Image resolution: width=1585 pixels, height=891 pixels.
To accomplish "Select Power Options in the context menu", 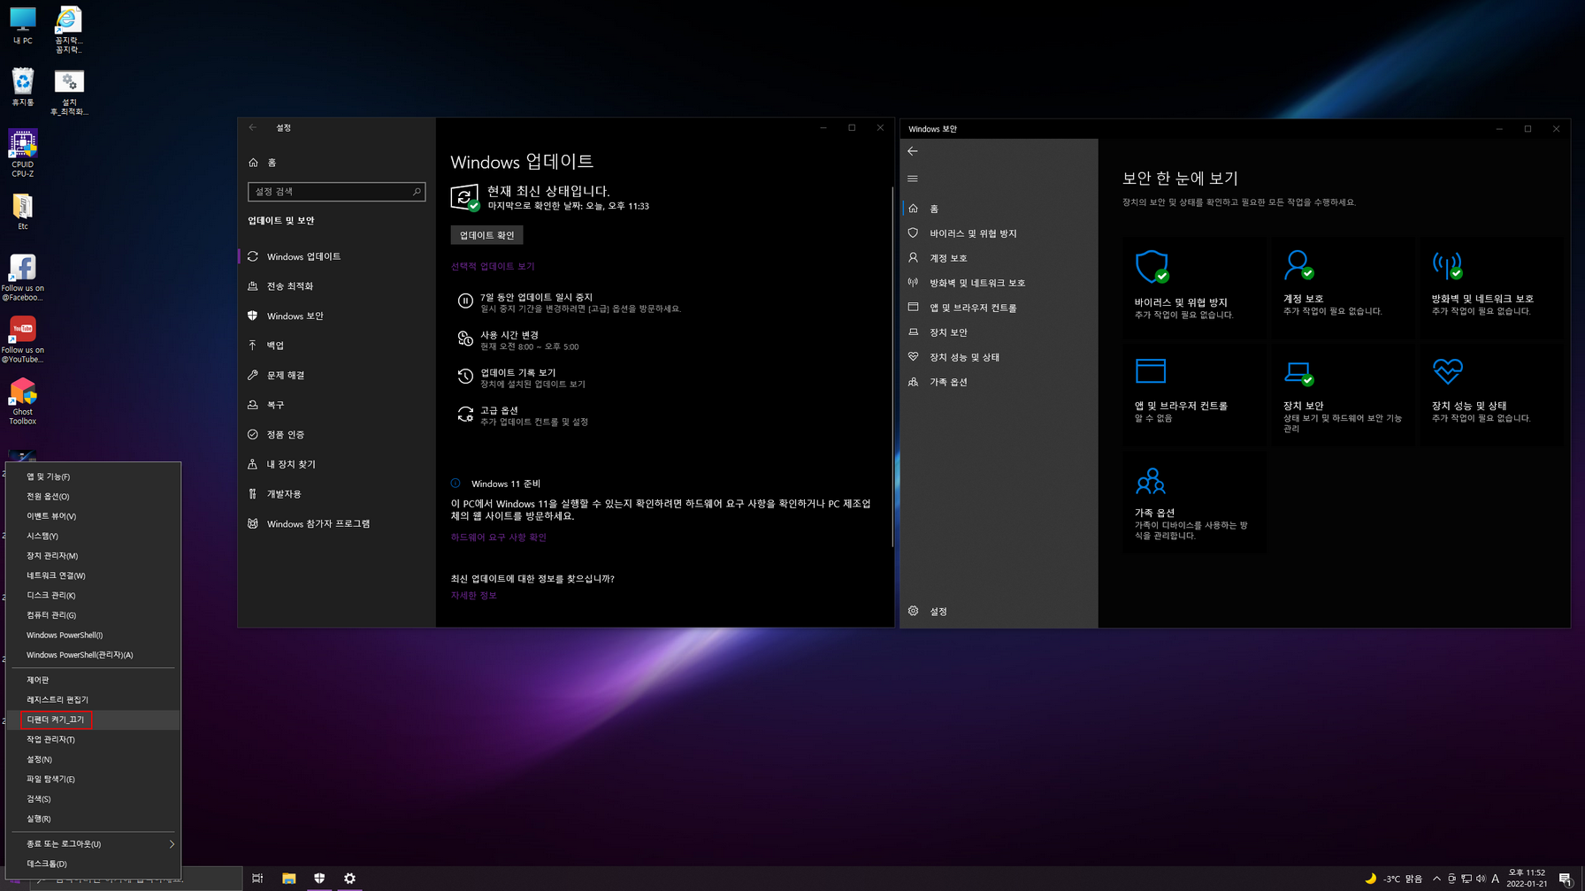I will [94, 497].
